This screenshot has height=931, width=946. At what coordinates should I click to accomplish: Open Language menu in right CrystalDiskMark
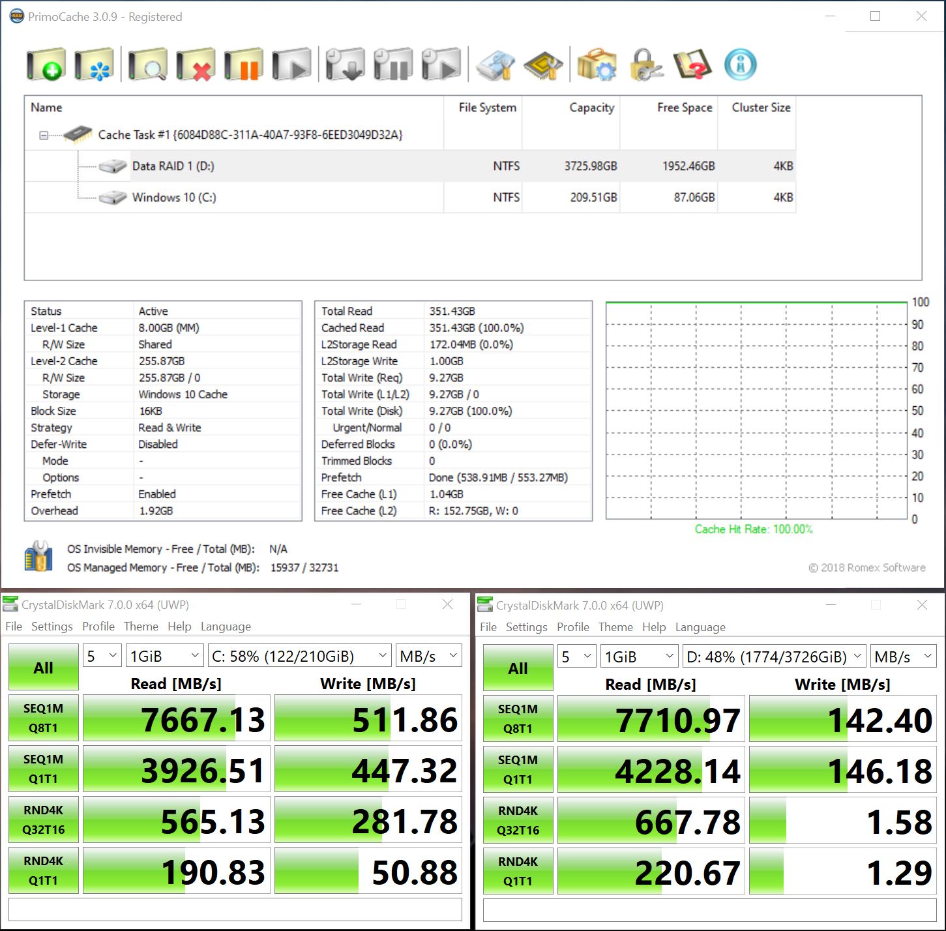click(x=700, y=627)
